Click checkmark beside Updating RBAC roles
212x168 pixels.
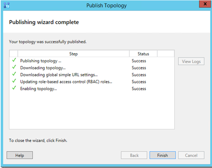(14, 81)
